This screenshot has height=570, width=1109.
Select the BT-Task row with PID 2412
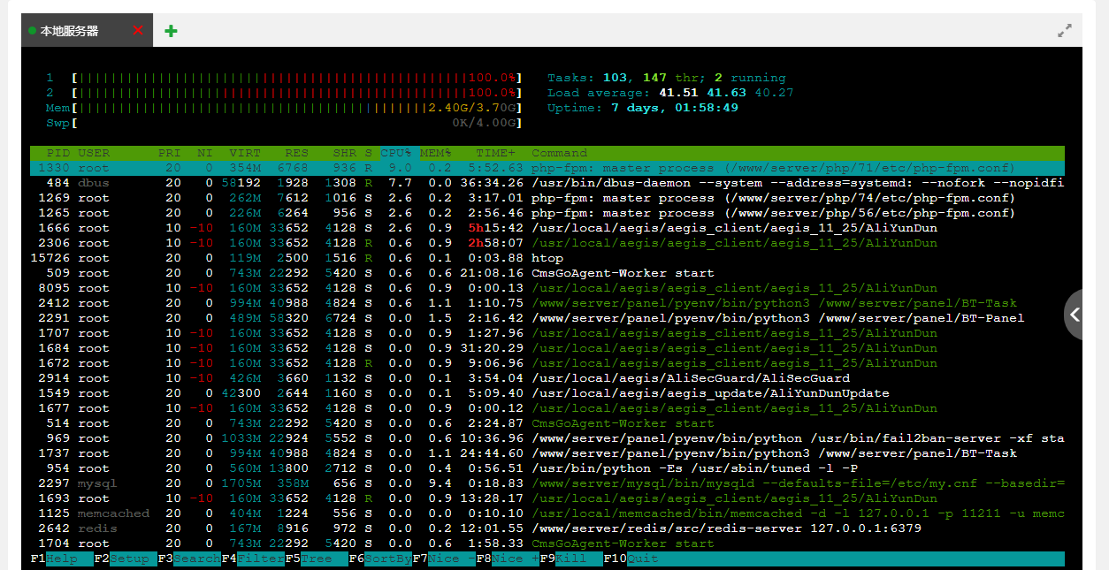pos(547,303)
